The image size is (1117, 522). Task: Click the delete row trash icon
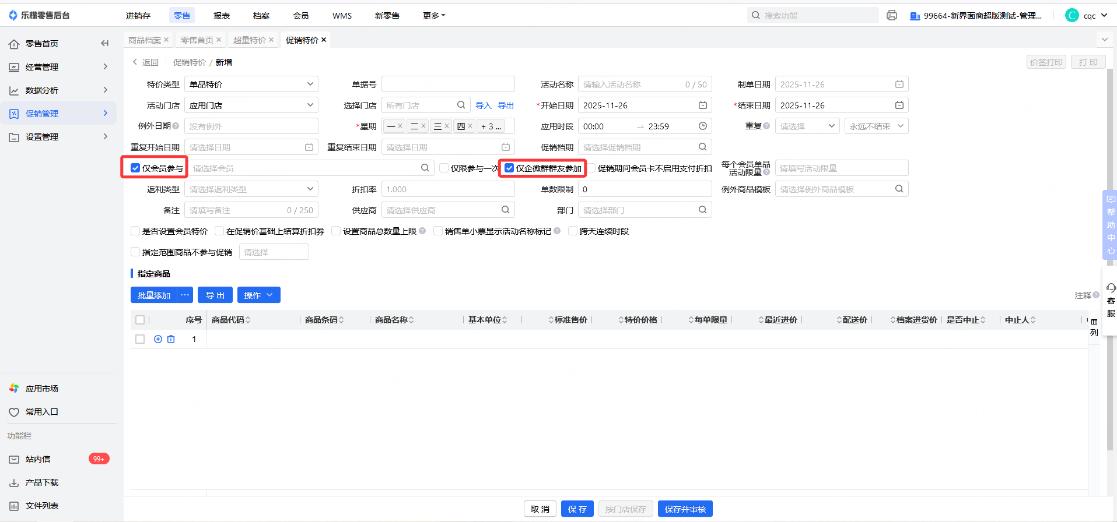[171, 339]
